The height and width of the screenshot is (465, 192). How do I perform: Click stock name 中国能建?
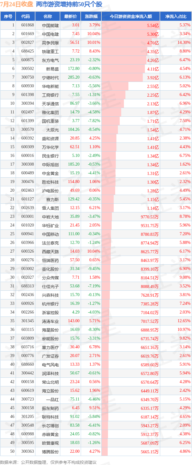[50, 25]
